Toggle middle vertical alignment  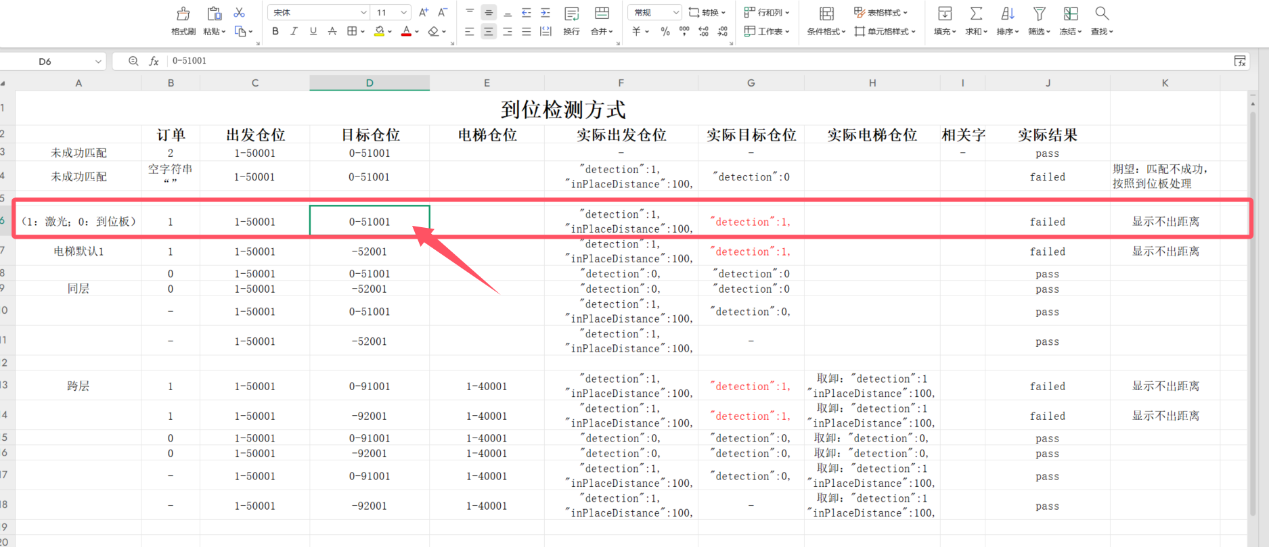click(x=489, y=12)
